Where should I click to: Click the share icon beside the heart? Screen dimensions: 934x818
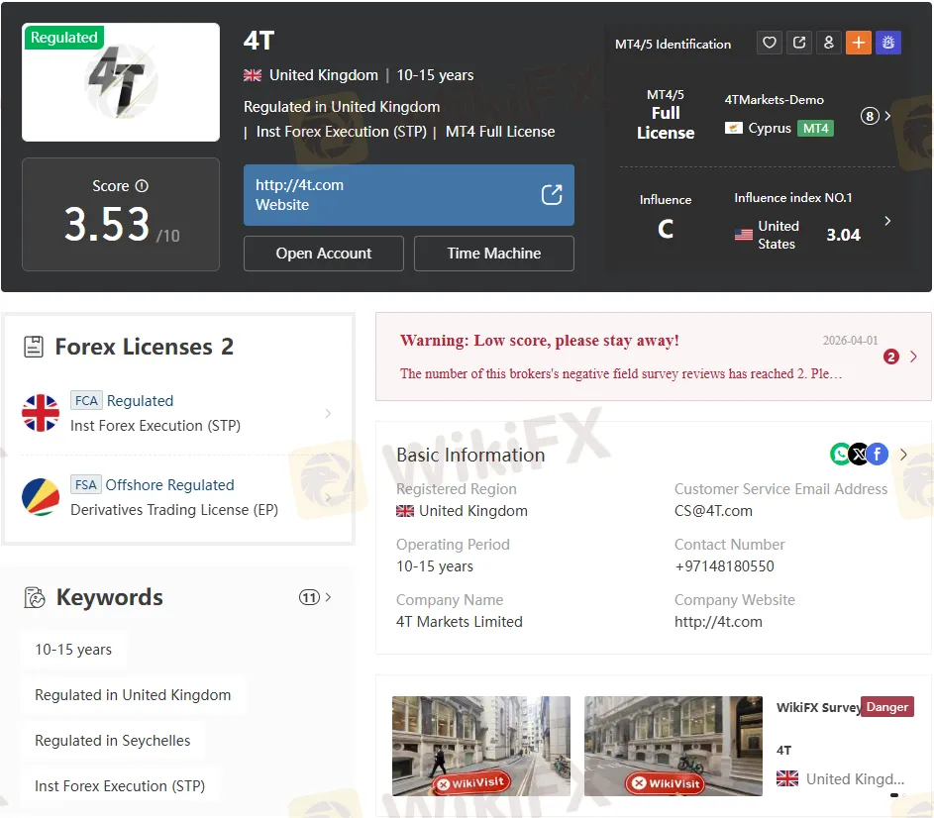tap(799, 43)
